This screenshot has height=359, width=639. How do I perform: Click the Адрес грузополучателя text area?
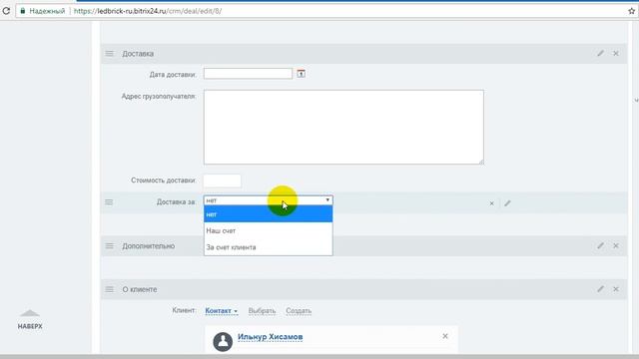[343, 127]
